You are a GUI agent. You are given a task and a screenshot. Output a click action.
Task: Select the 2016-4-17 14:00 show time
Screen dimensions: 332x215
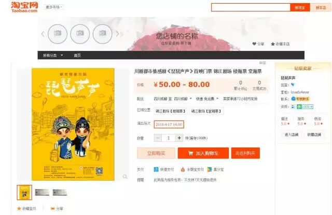point(169,124)
